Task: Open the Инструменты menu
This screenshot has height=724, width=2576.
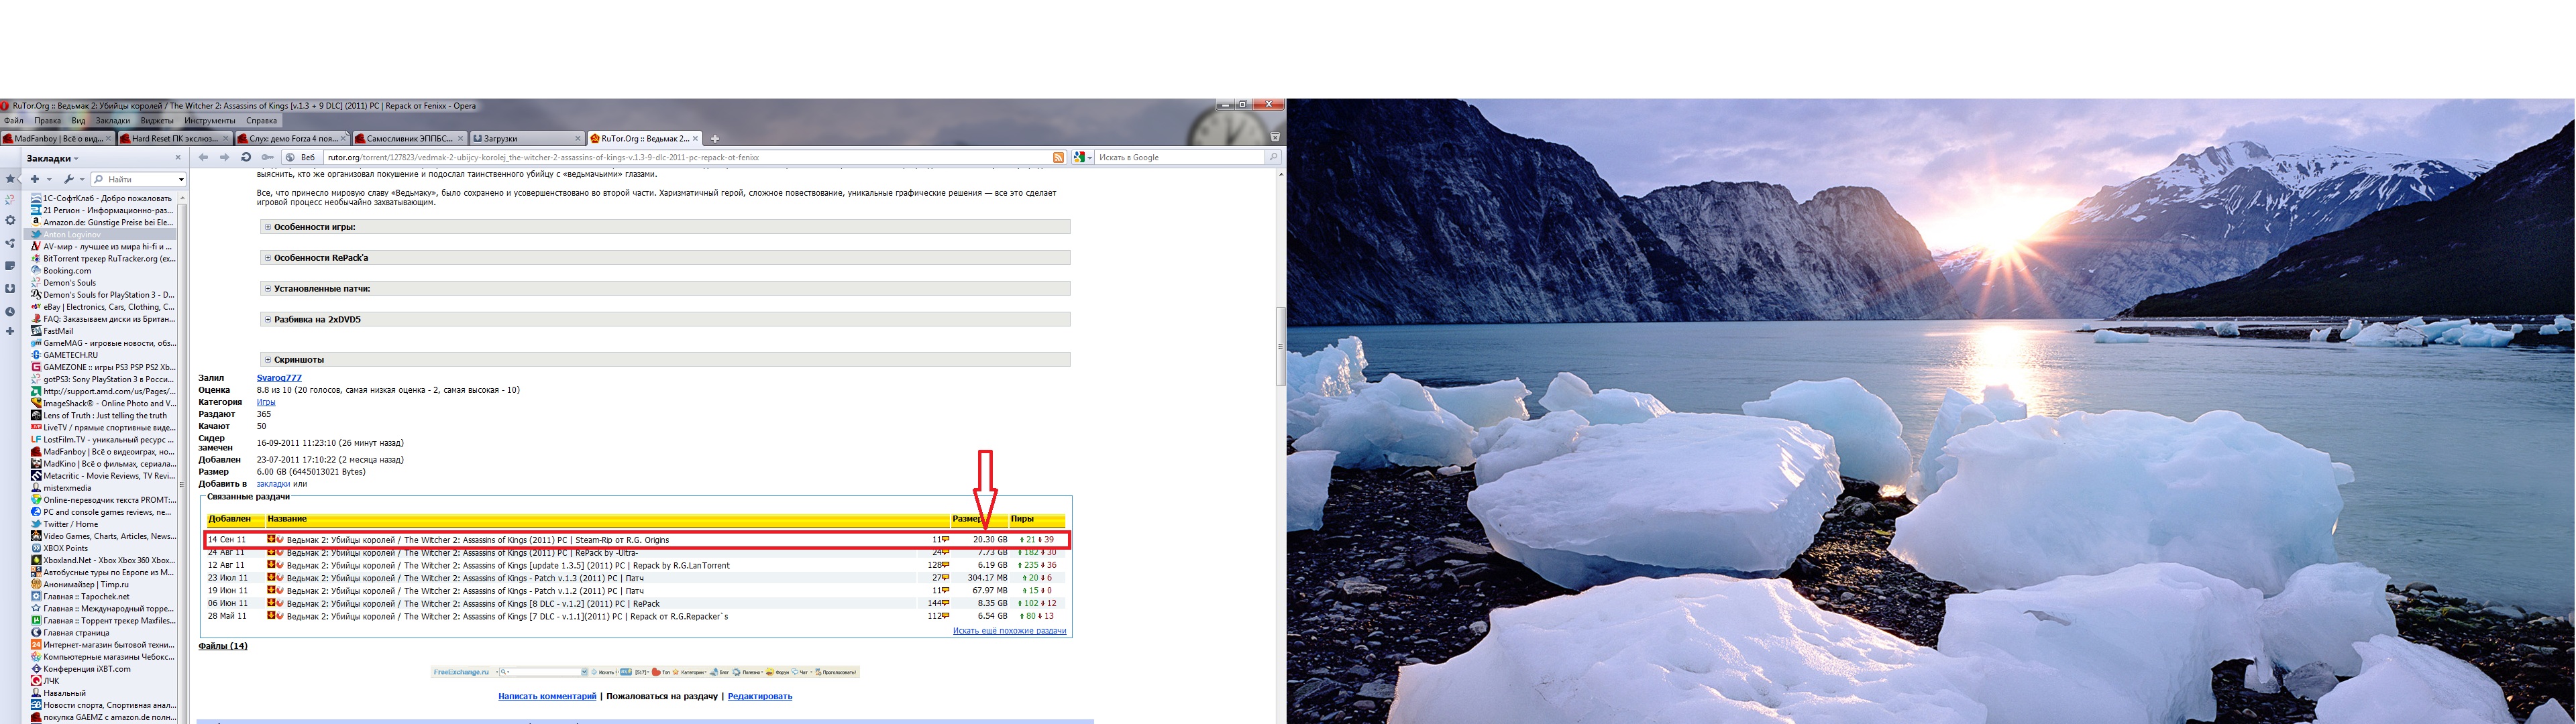Action: pos(210,121)
